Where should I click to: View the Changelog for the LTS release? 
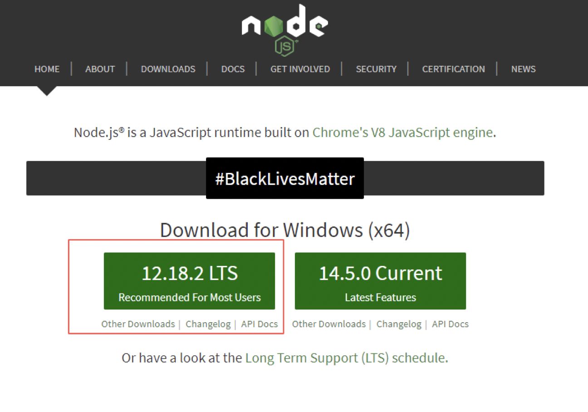click(x=208, y=324)
